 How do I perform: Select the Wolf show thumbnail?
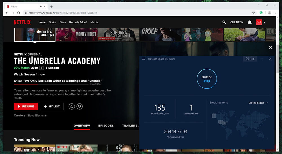161,35
